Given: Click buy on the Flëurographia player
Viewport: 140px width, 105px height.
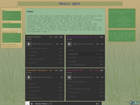Looking at the screenshot, I should pyautogui.click(x=51, y=70).
